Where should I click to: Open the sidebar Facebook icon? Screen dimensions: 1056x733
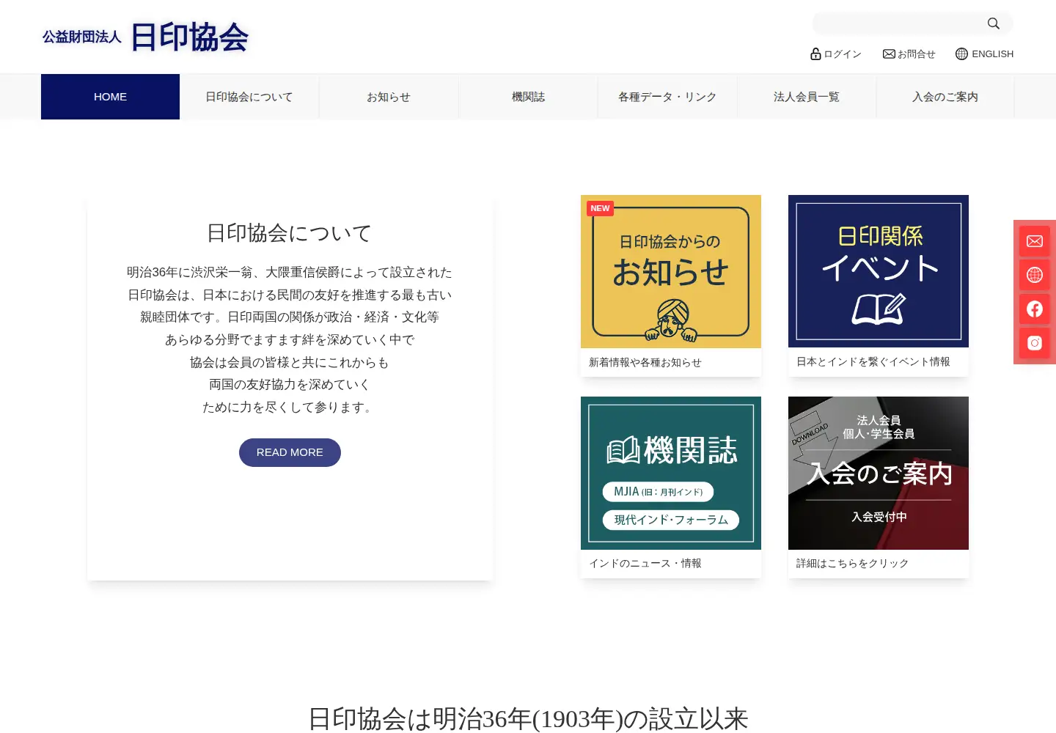[1035, 309]
